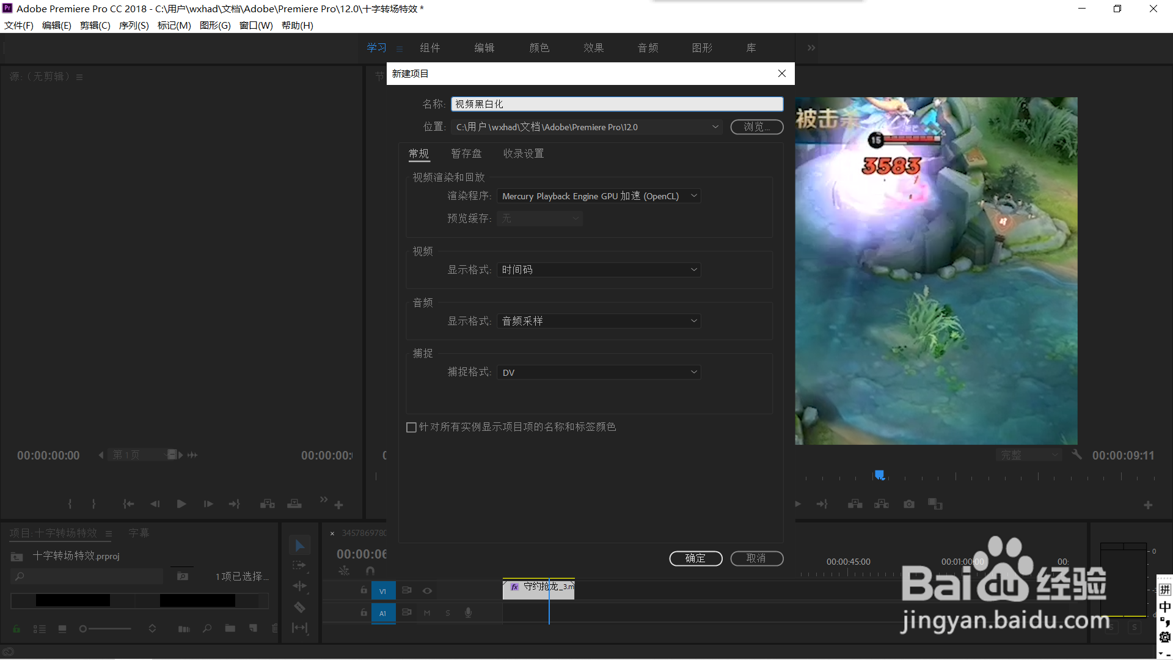Open audio display format dropdown
1173x660 pixels.
tap(599, 321)
